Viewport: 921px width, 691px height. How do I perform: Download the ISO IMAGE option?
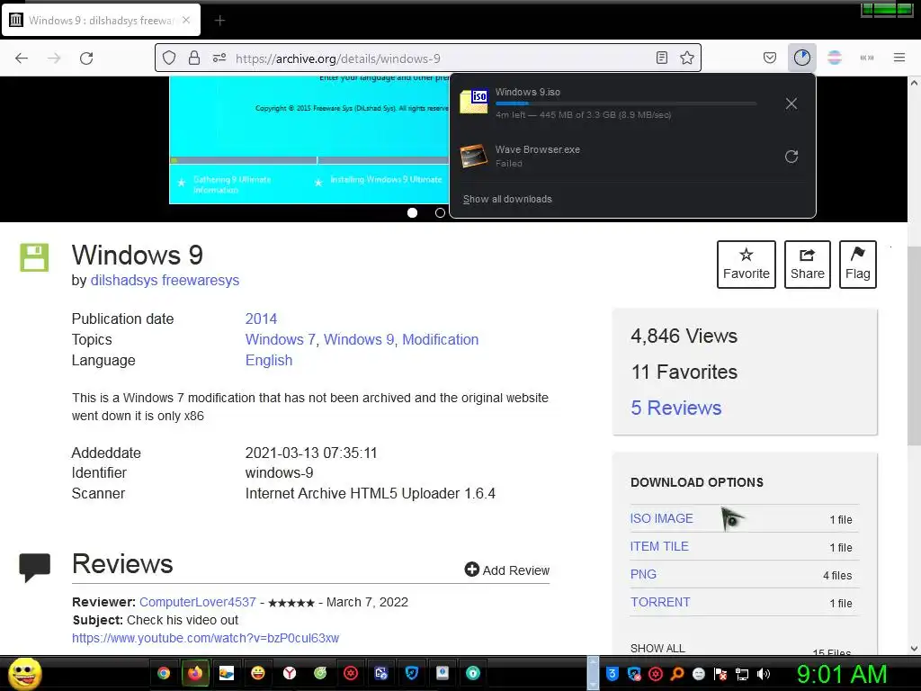pyautogui.click(x=661, y=518)
